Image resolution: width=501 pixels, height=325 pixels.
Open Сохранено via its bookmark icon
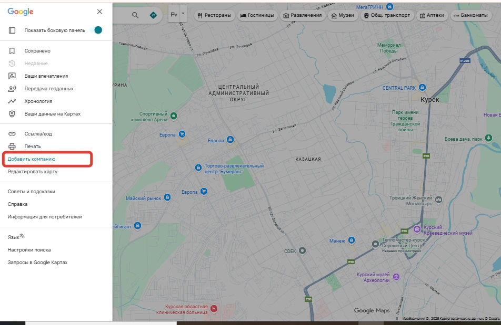point(11,50)
